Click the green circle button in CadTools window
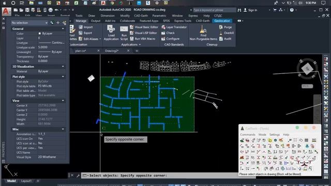The width and height of the screenshot is (331, 186). [297, 128]
